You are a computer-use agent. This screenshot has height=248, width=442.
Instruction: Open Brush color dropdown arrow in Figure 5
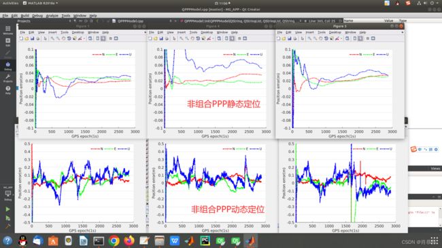[x=341, y=39]
